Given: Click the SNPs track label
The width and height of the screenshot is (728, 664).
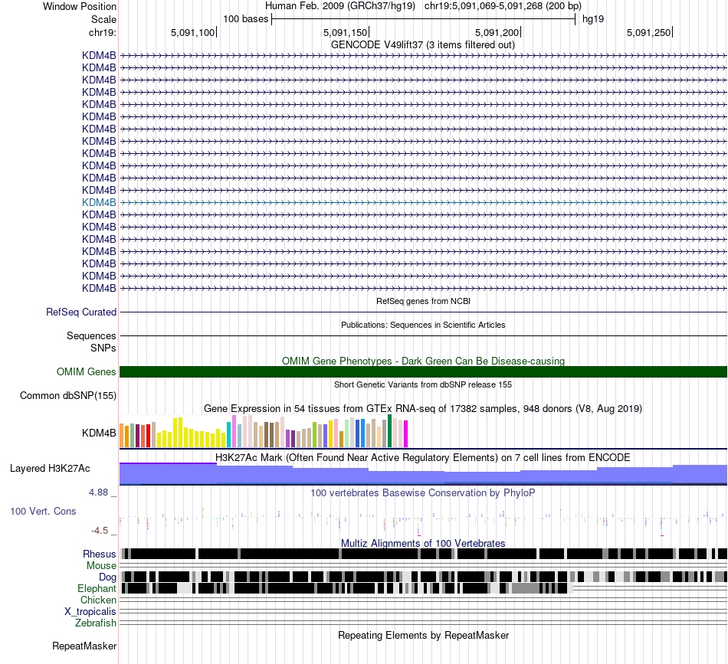Looking at the screenshot, I should [103, 348].
